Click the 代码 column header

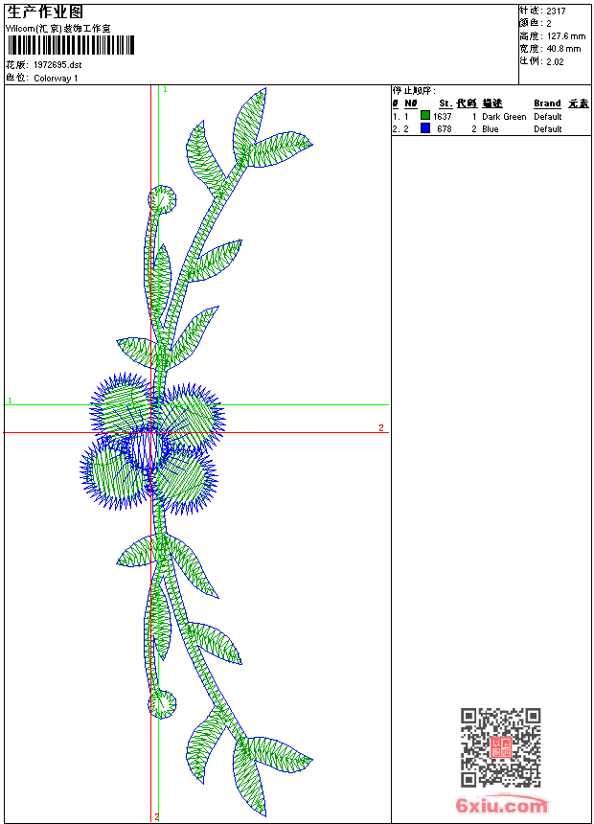(x=467, y=103)
